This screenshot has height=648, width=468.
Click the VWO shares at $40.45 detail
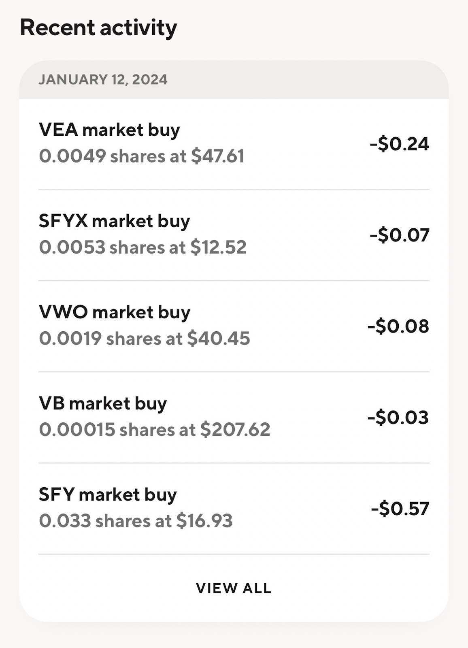tap(145, 339)
